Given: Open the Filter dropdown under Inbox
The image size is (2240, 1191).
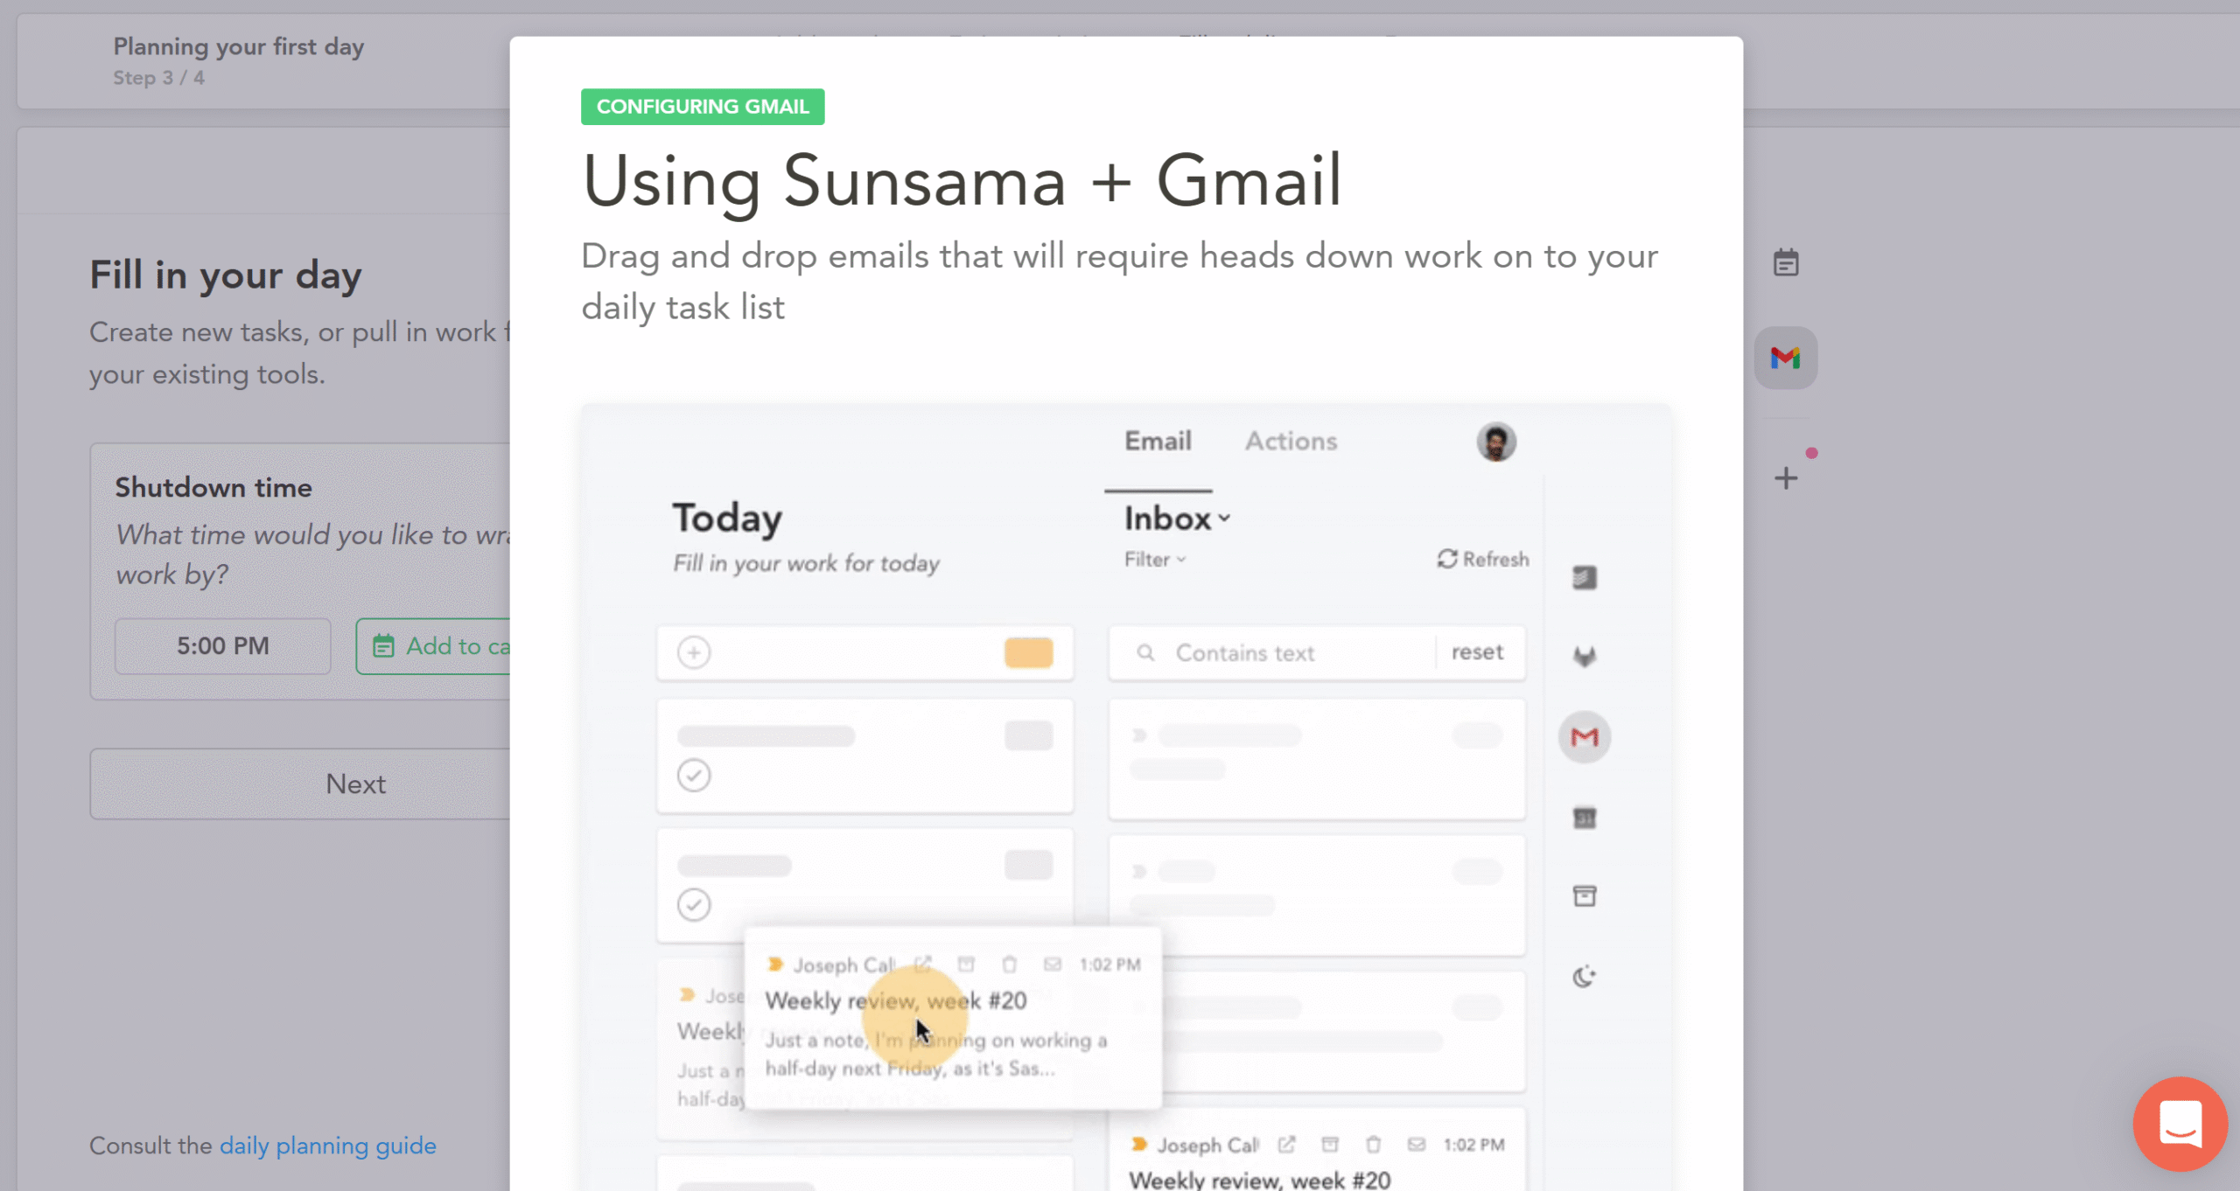Looking at the screenshot, I should click(x=1155, y=560).
